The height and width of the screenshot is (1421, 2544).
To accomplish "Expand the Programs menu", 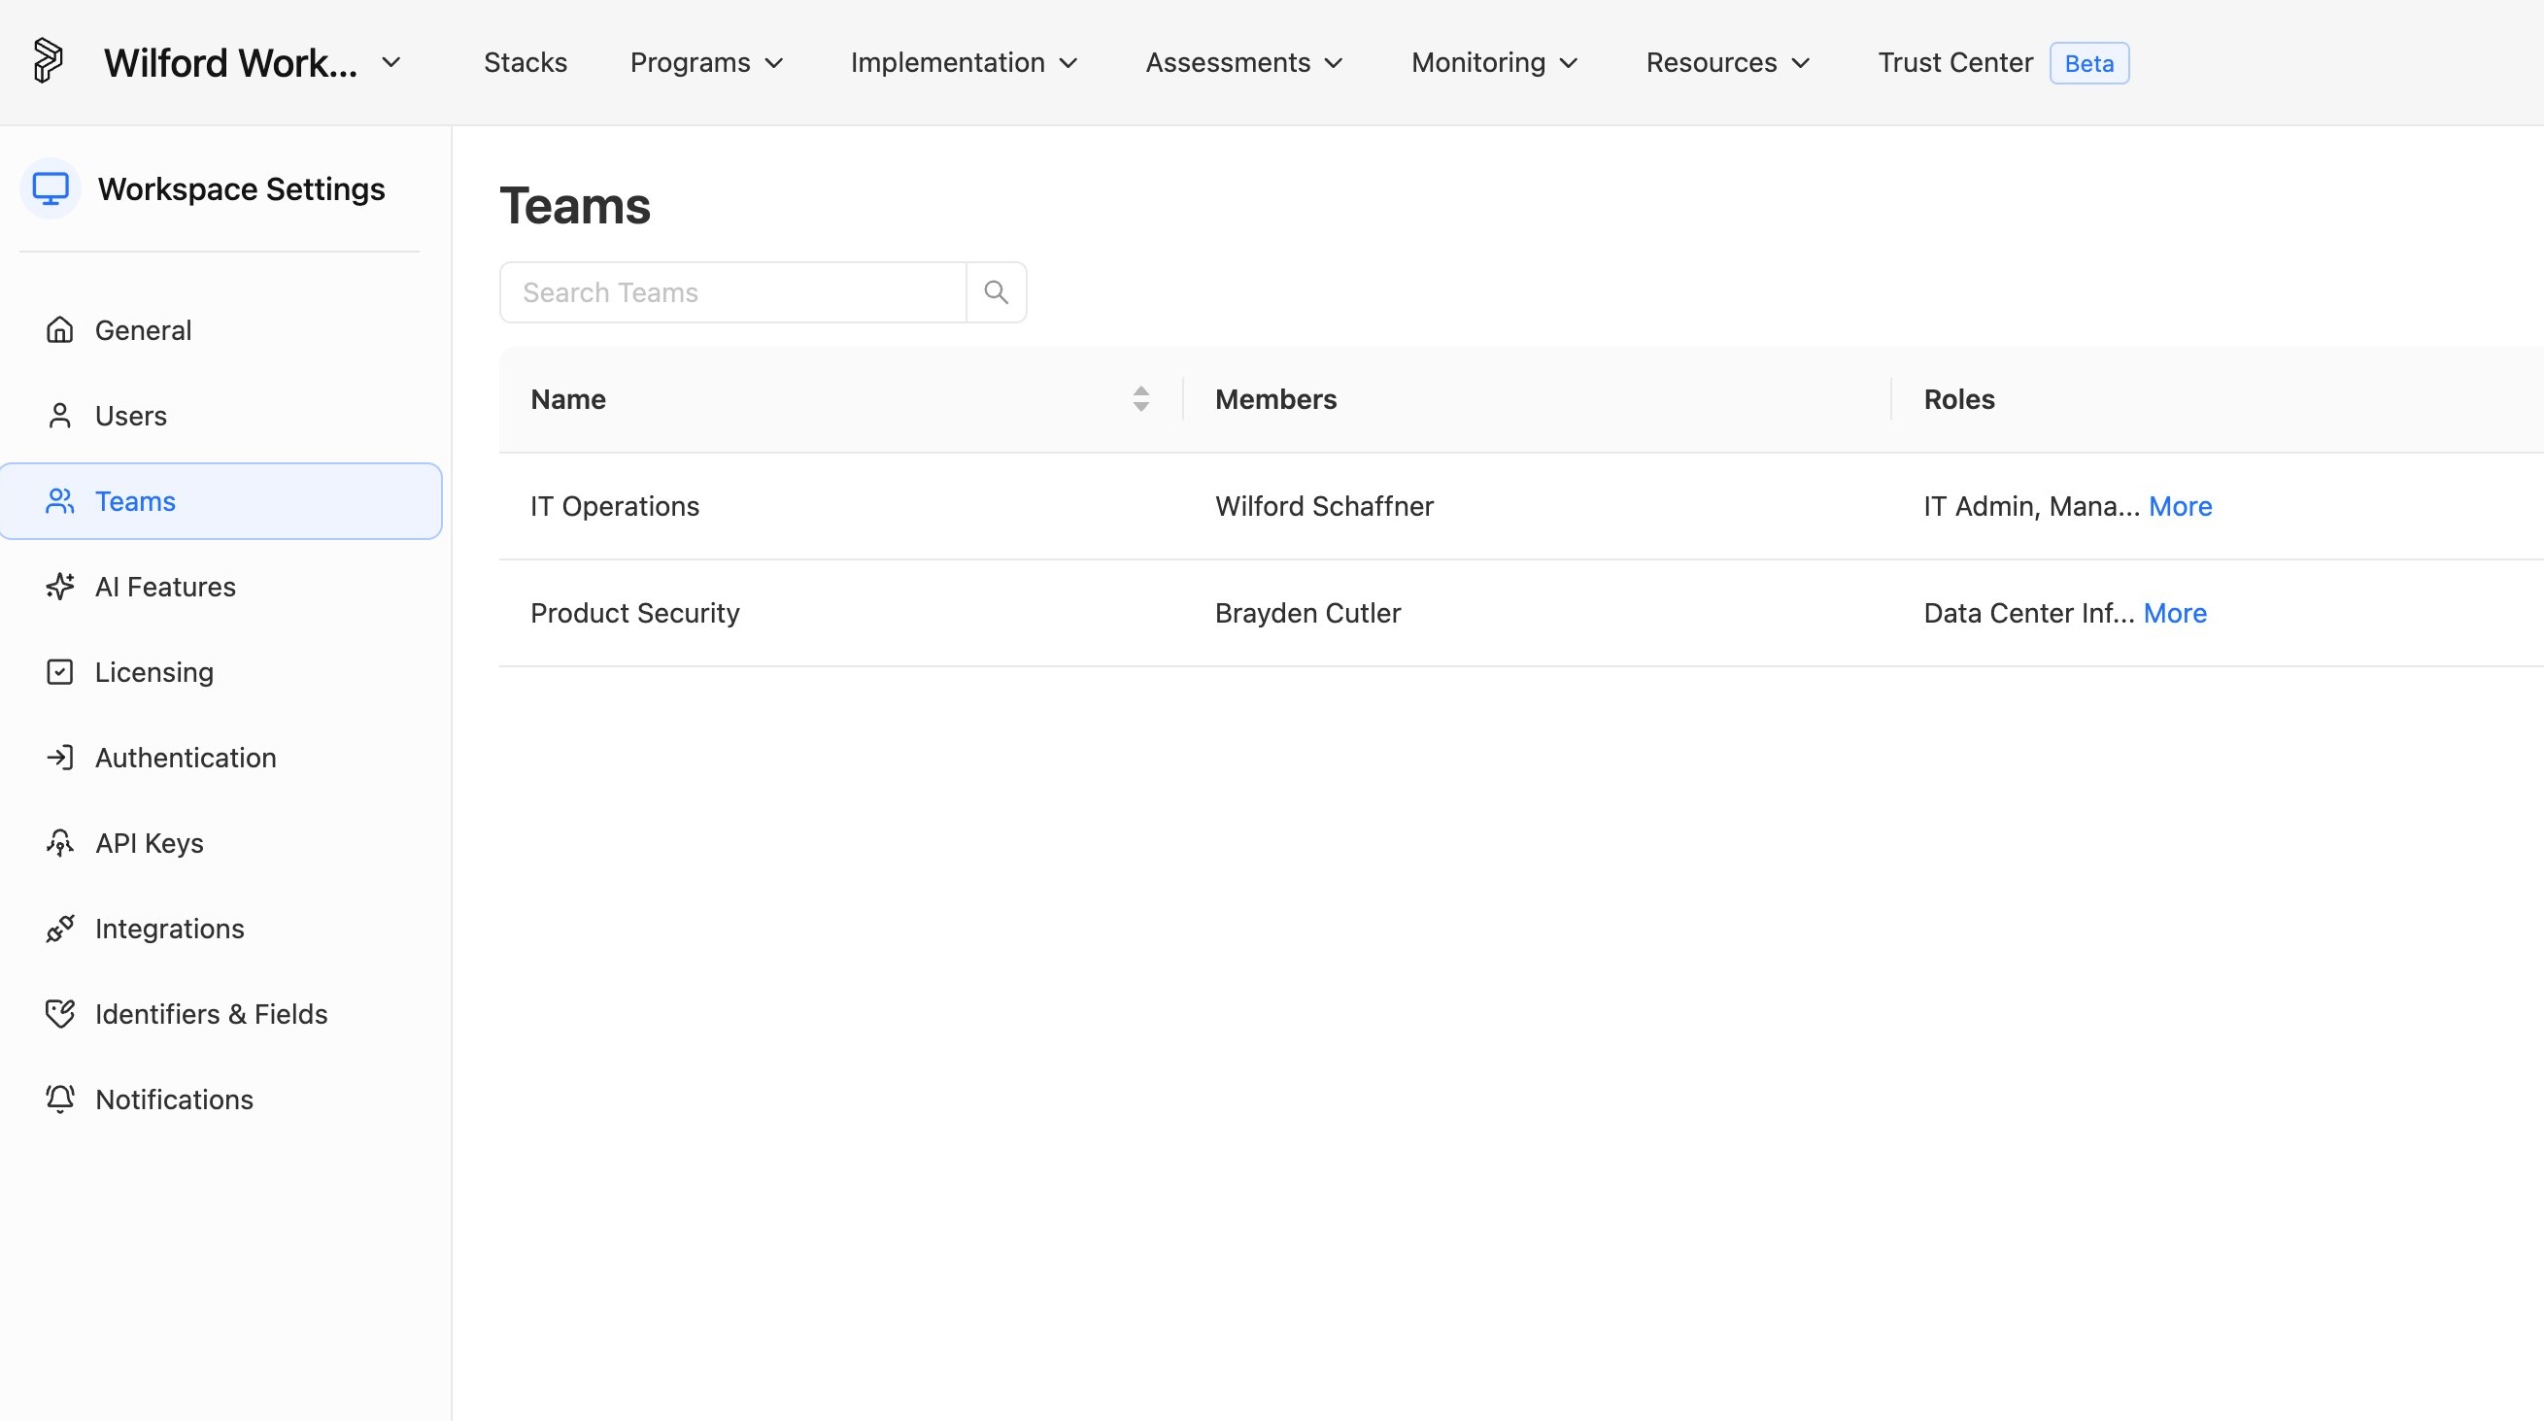I will 706,62.
